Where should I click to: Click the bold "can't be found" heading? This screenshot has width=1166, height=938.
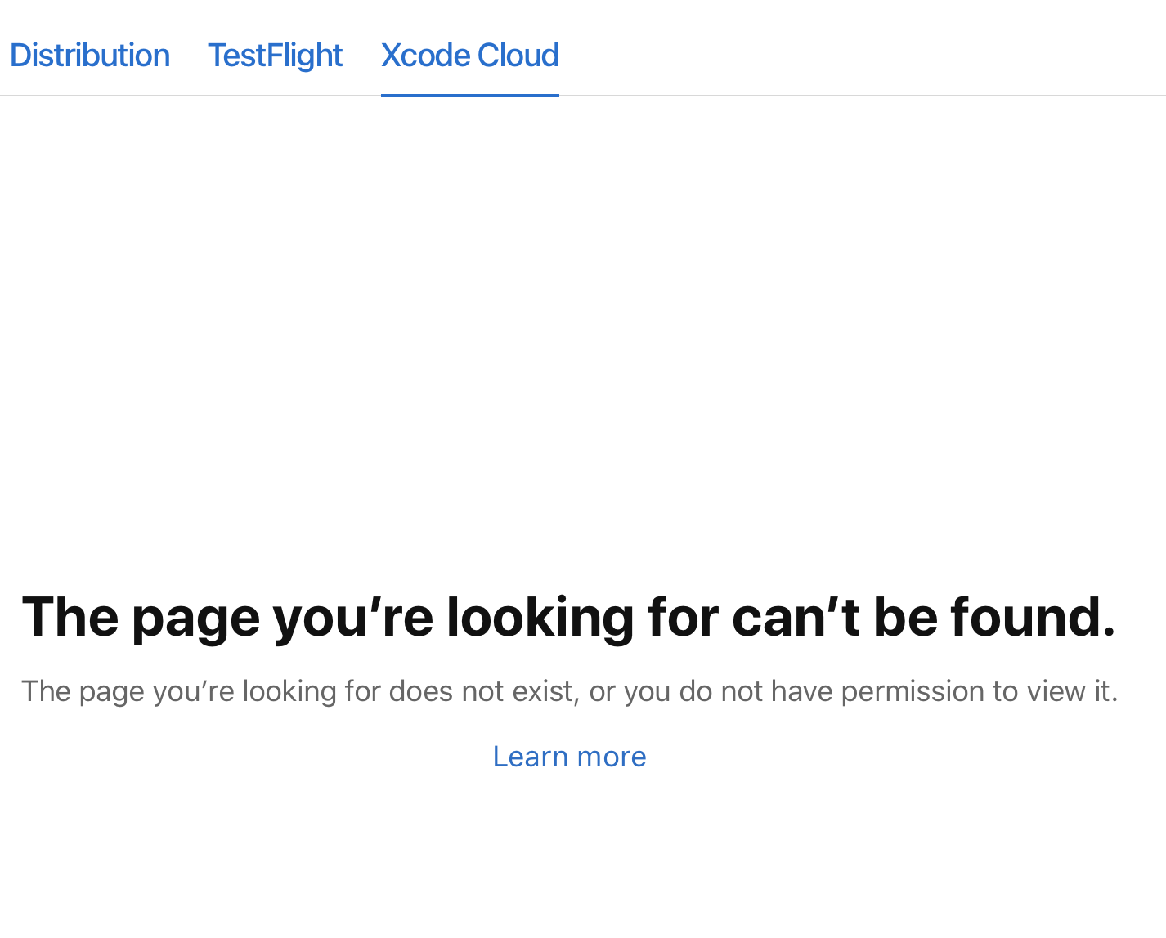point(568,616)
